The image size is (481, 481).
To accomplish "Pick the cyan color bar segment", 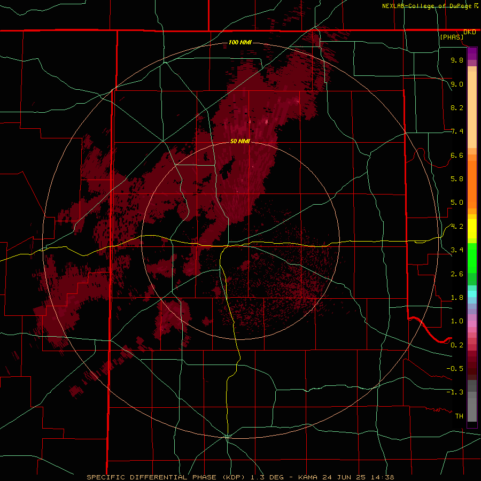I will pyautogui.click(x=472, y=294).
